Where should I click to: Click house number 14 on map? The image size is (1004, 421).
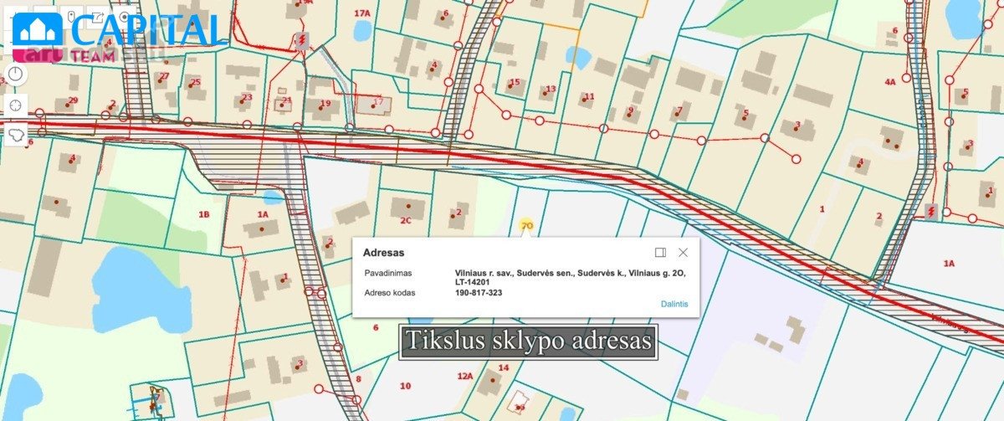click(503, 367)
